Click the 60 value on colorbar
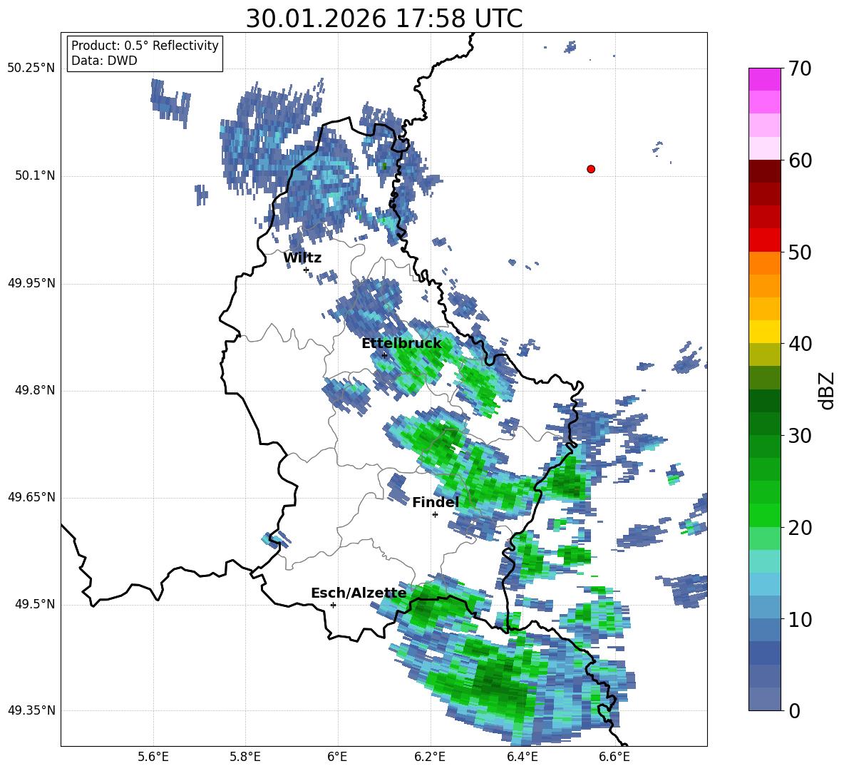Screen dimensions: 844x771 (x=801, y=160)
